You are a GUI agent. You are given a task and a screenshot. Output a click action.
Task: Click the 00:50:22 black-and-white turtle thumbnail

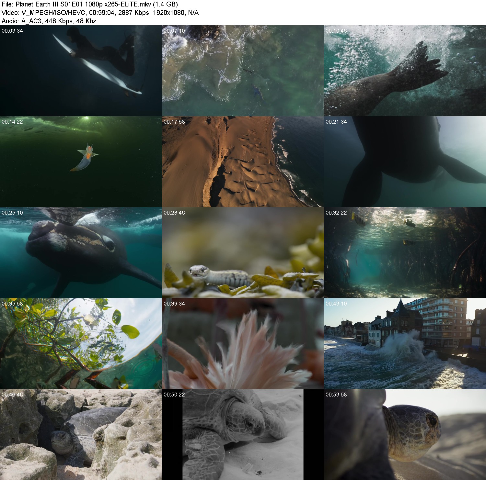[x=243, y=434]
